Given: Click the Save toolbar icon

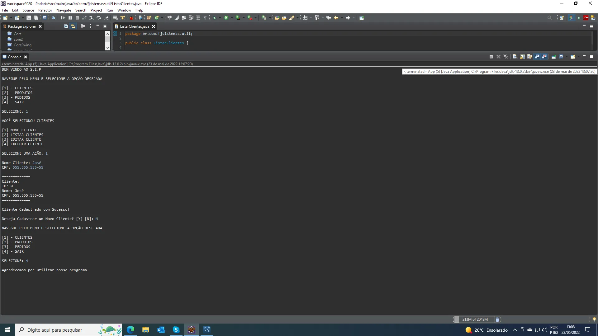Looking at the screenshot, I should point(29,18).
